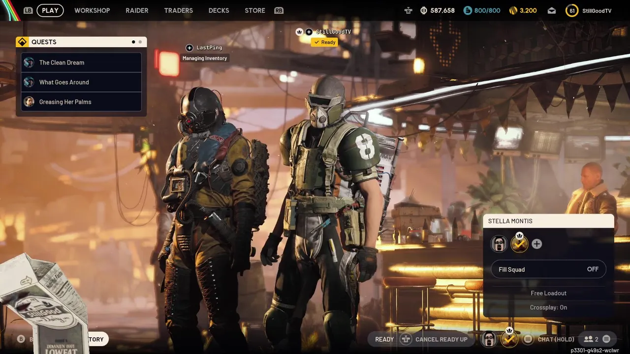Click the right-stick icon before Cancel Ready Up
Image resolution: width=630 pixels, height=354 pixels.
[x=406, y=339]
